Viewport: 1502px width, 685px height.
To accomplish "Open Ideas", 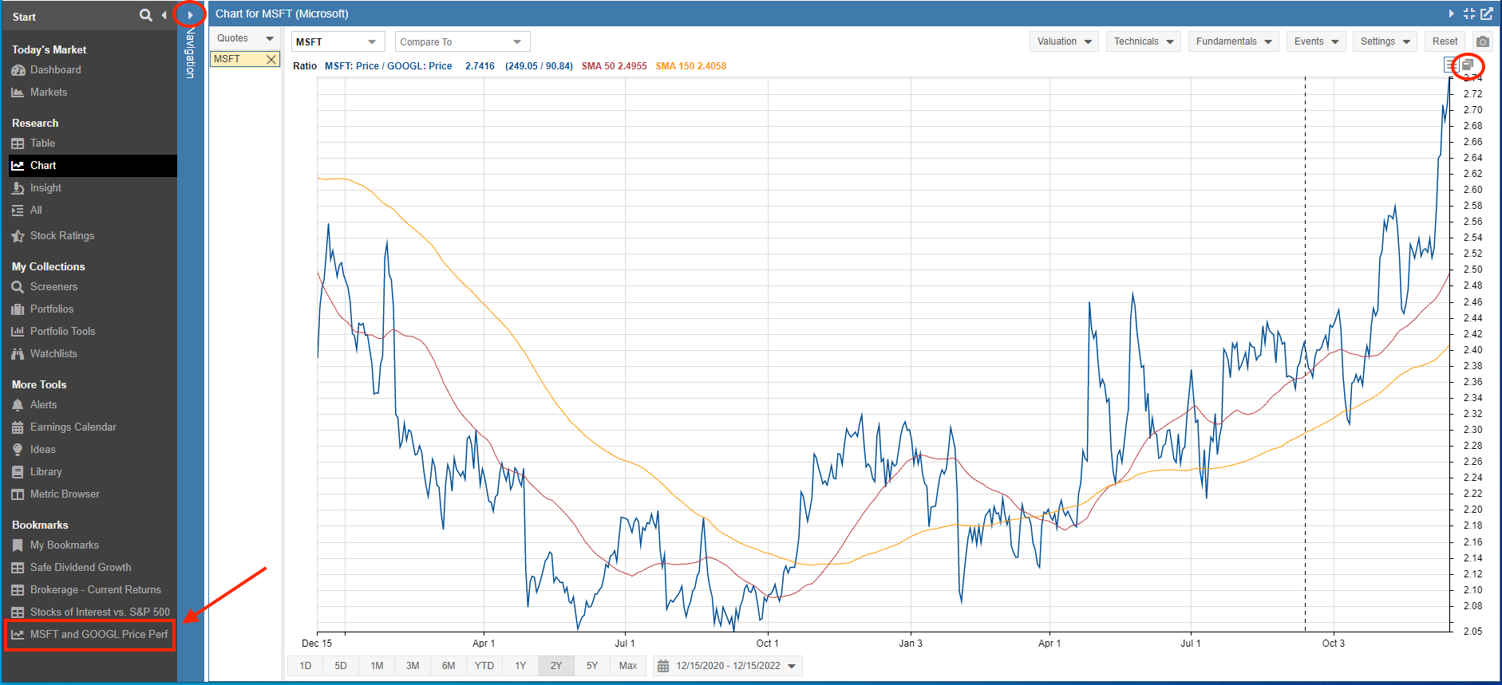I will point(34,450).
